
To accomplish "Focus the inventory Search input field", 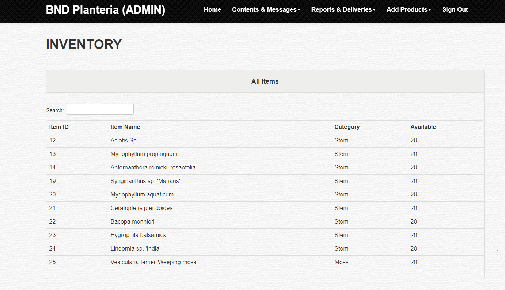I will [100, 109].
